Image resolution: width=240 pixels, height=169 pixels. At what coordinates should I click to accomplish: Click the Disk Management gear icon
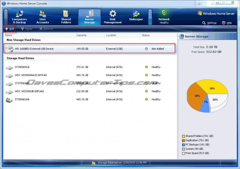click(x=113, y=14)
